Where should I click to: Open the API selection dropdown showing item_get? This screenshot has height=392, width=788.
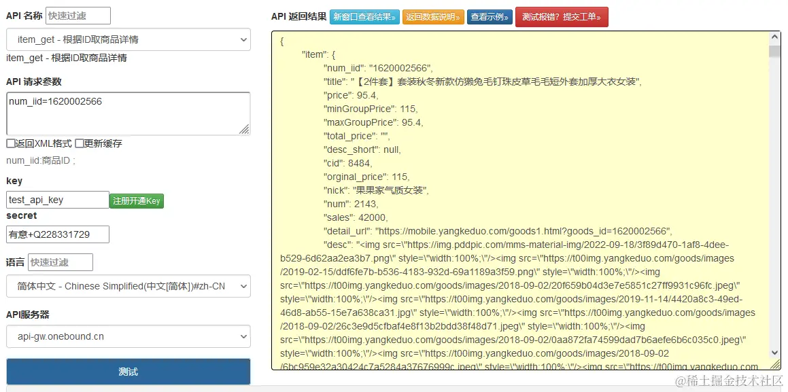tap(128, 39)
